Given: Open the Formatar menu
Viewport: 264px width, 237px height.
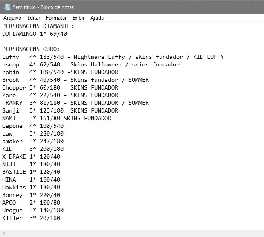Looking at the screenshot, I should 56,18.
